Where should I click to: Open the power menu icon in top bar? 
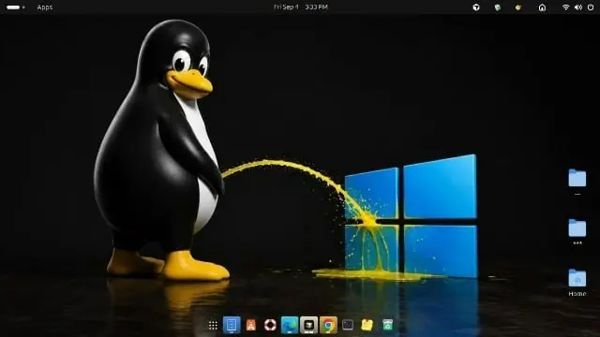[591, 7]
